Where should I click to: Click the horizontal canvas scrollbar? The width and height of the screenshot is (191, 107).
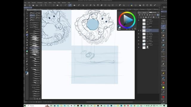point(110,102)
